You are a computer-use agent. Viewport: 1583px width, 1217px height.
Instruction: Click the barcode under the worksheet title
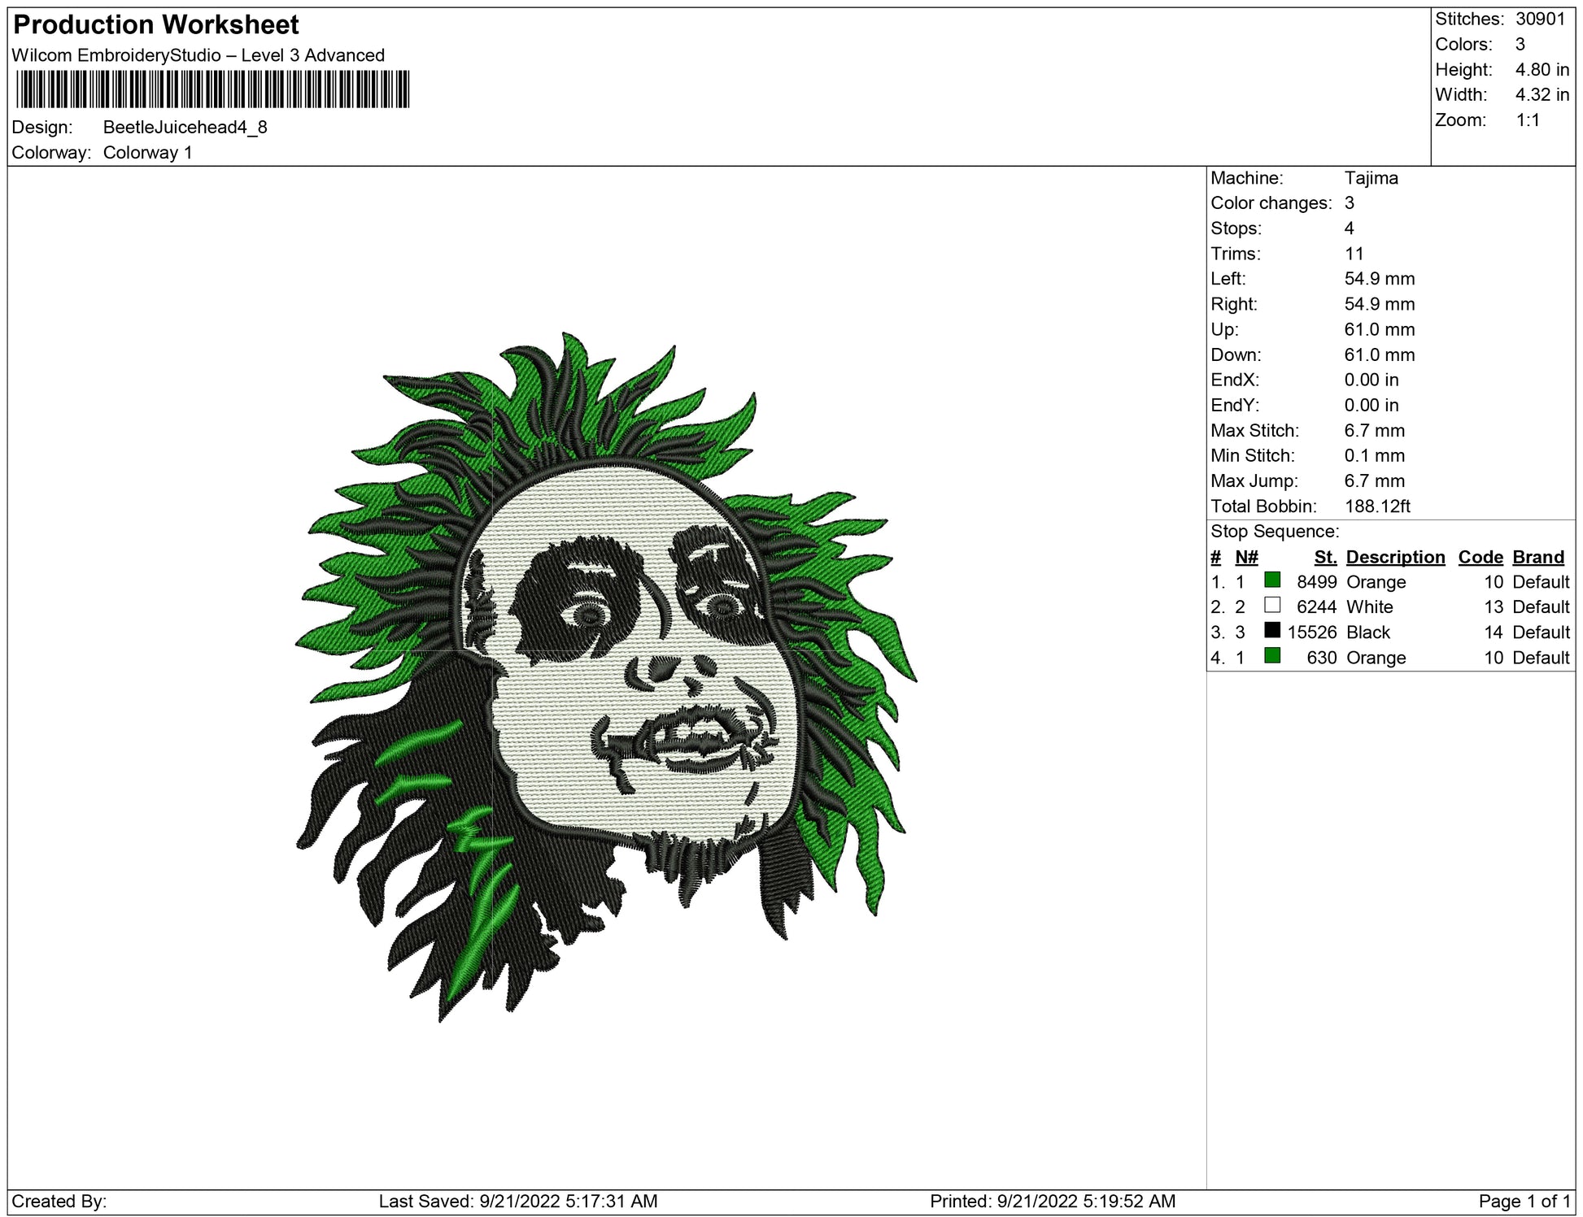coord(212,89)
